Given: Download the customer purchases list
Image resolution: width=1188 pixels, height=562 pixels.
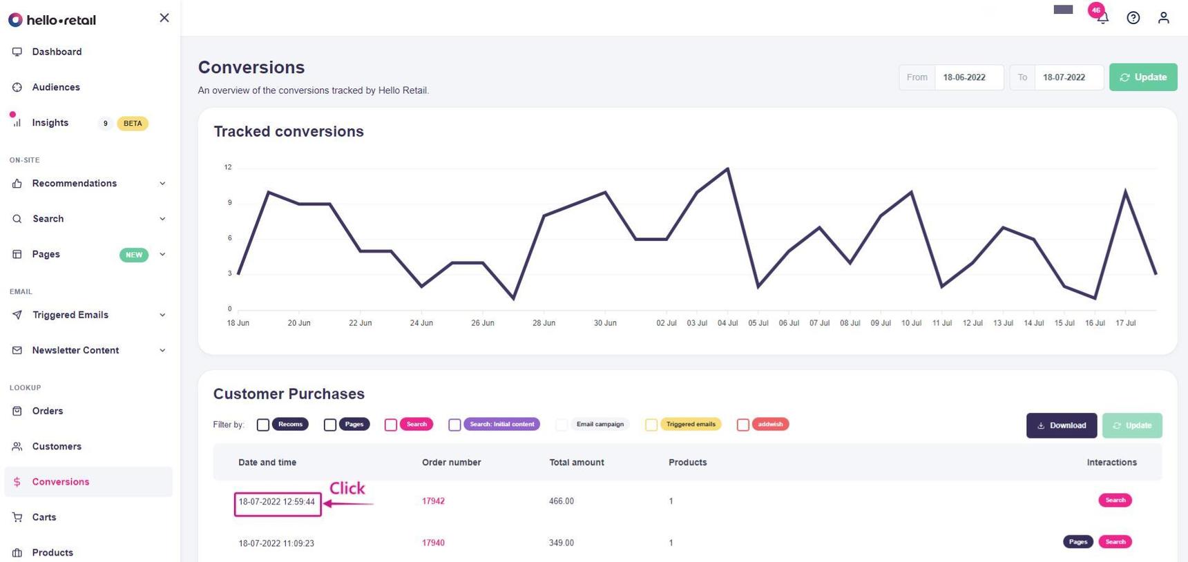Looking at the screenshot, I should pos(1061,425).
